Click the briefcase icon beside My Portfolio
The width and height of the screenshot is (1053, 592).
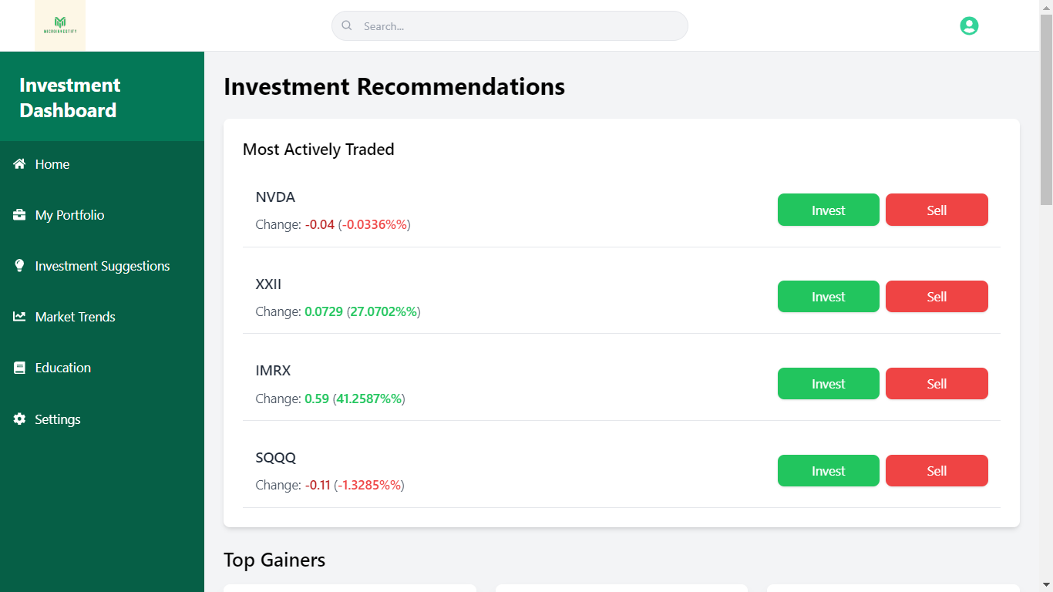pos(20,215)
